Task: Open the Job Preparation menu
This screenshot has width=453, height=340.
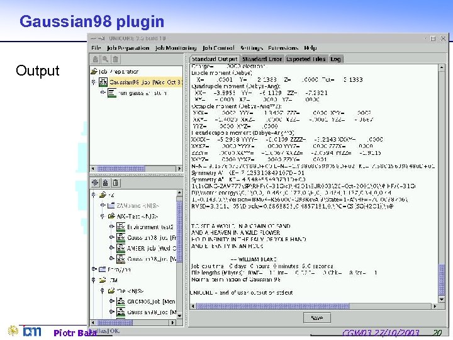Action: coord(128,48)
